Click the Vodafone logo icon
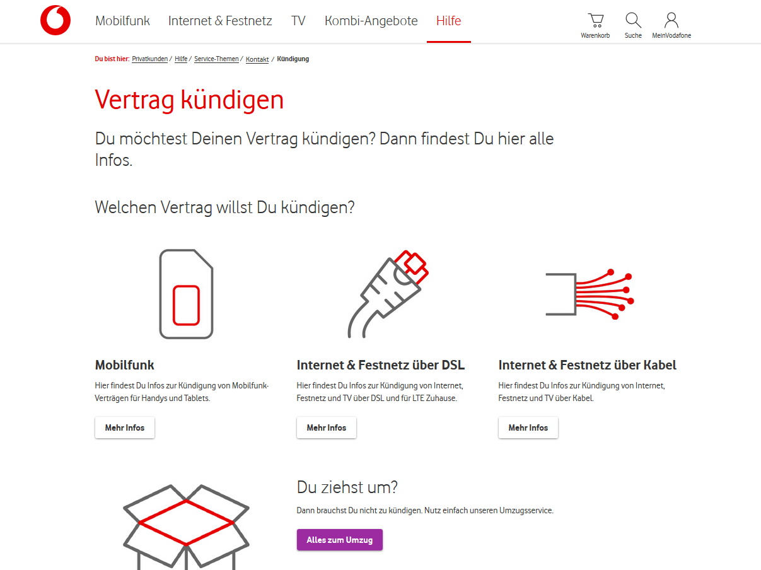761x570 pixels. coord(55,20)
